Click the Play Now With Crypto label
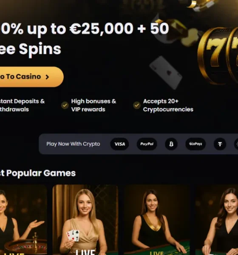Image resolution: width=238 pixels, height=255 pixels. (x=73, y=144)
